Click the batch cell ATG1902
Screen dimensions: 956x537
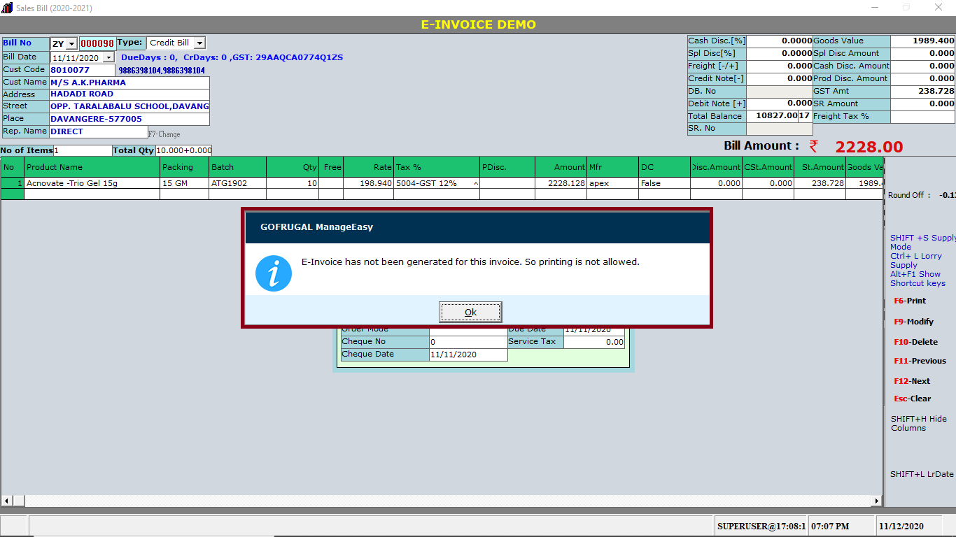pyautogui.click(x=237, y=183)
